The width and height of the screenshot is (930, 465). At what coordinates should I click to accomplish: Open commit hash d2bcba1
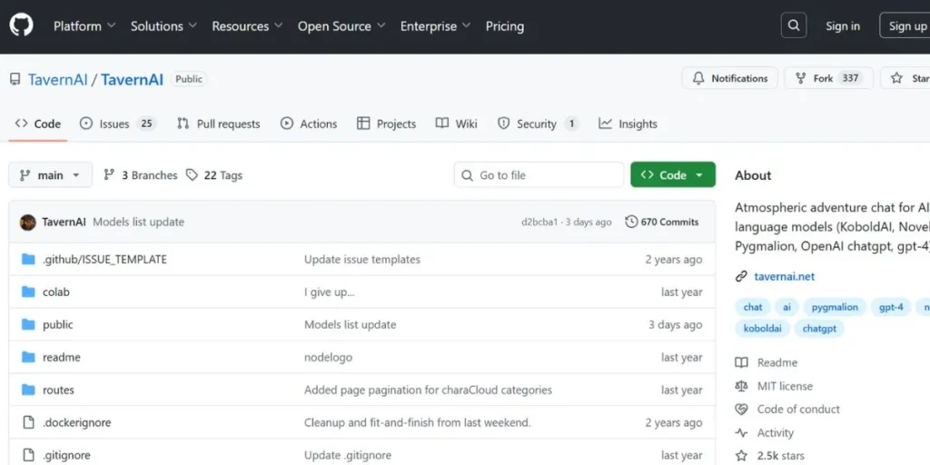click(x=539, y=223)
